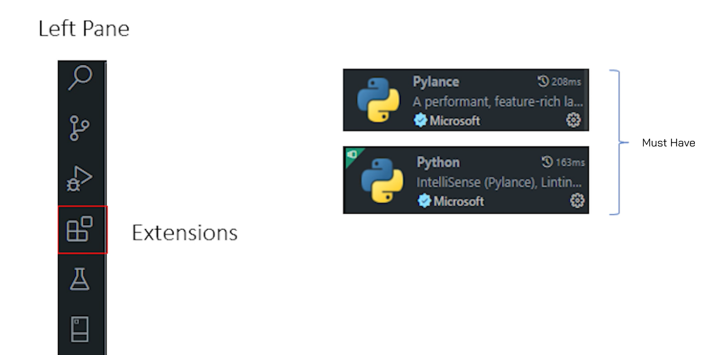Click Microsoft publisher name under Python
This screenshot has width=711, height=355.
click(458, 201)
